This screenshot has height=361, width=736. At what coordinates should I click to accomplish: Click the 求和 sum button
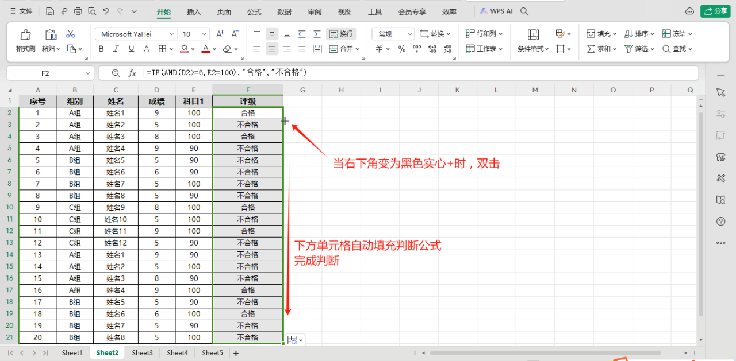(601, 49)
